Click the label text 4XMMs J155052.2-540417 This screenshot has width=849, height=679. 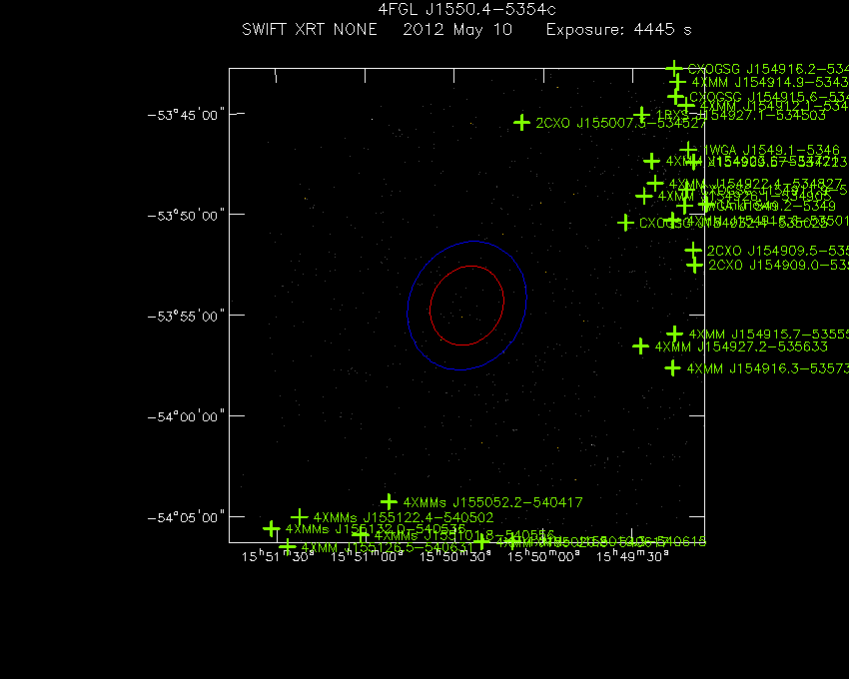coord(492,502)
